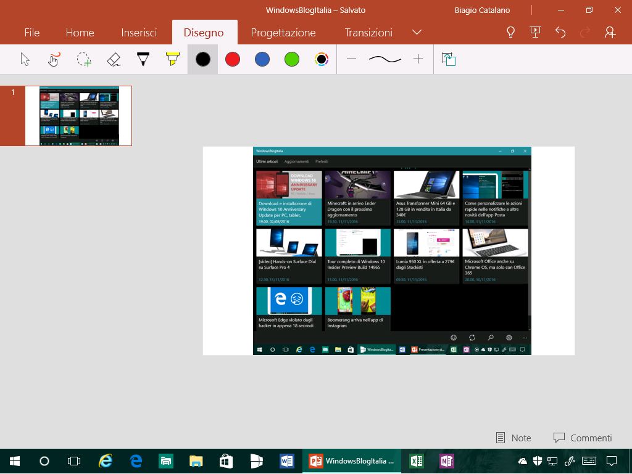Open the more ink colors wheel
The height and width of the screenshot is (474, 632).
[x=321, y=60]
